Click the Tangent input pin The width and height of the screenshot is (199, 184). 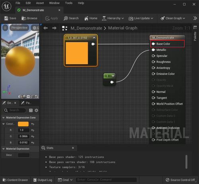pyautogui.click(x=154, y=98)
